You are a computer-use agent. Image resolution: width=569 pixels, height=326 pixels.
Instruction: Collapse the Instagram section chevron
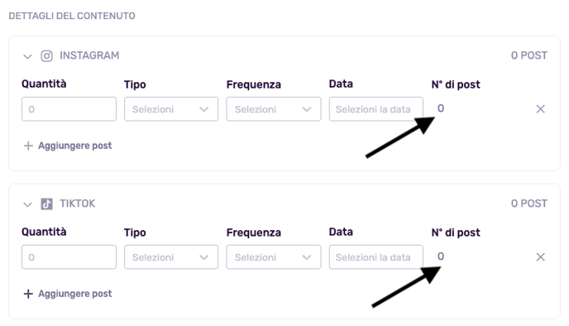[x=27, y=56]
